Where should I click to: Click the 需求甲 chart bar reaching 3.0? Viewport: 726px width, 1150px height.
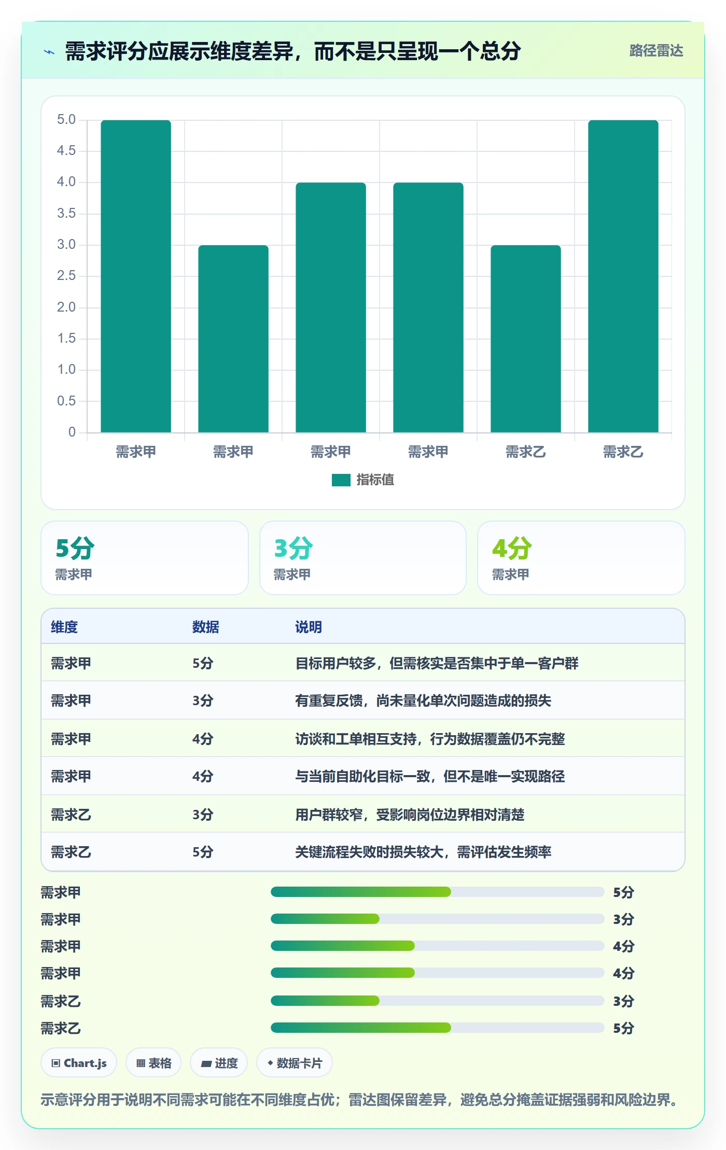click(x=233, y=339)
